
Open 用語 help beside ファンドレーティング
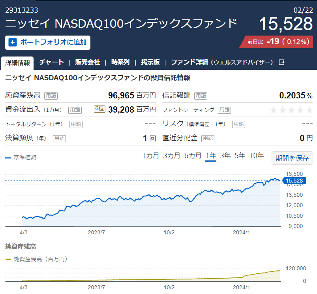coord(224,110)
